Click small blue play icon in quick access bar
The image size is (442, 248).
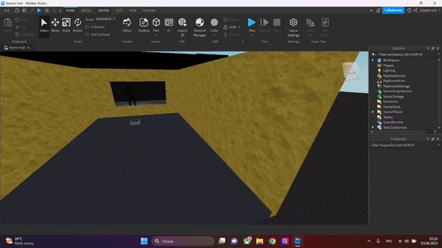pos(39,10)
